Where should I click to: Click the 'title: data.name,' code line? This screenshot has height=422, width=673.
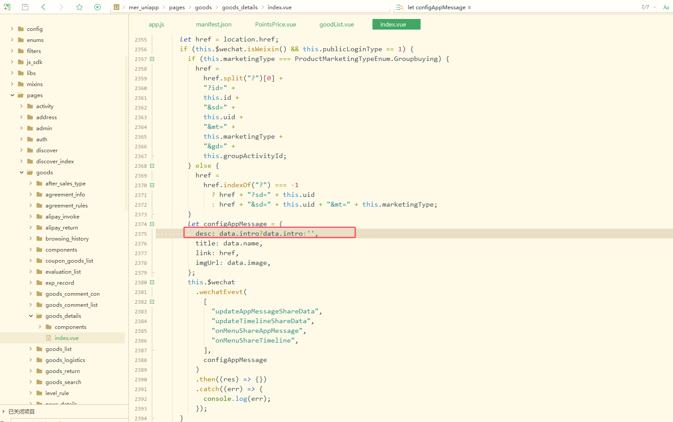coord(229,243)
